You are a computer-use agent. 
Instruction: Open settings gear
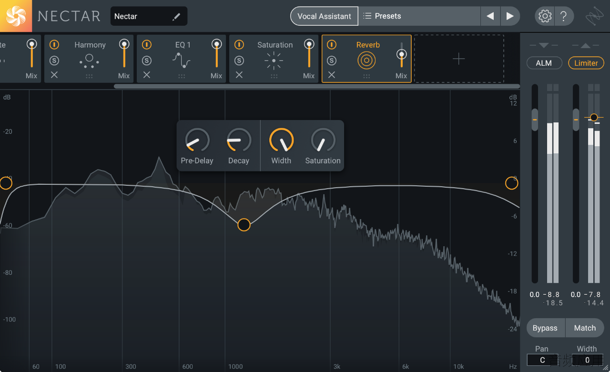[545, 16]
